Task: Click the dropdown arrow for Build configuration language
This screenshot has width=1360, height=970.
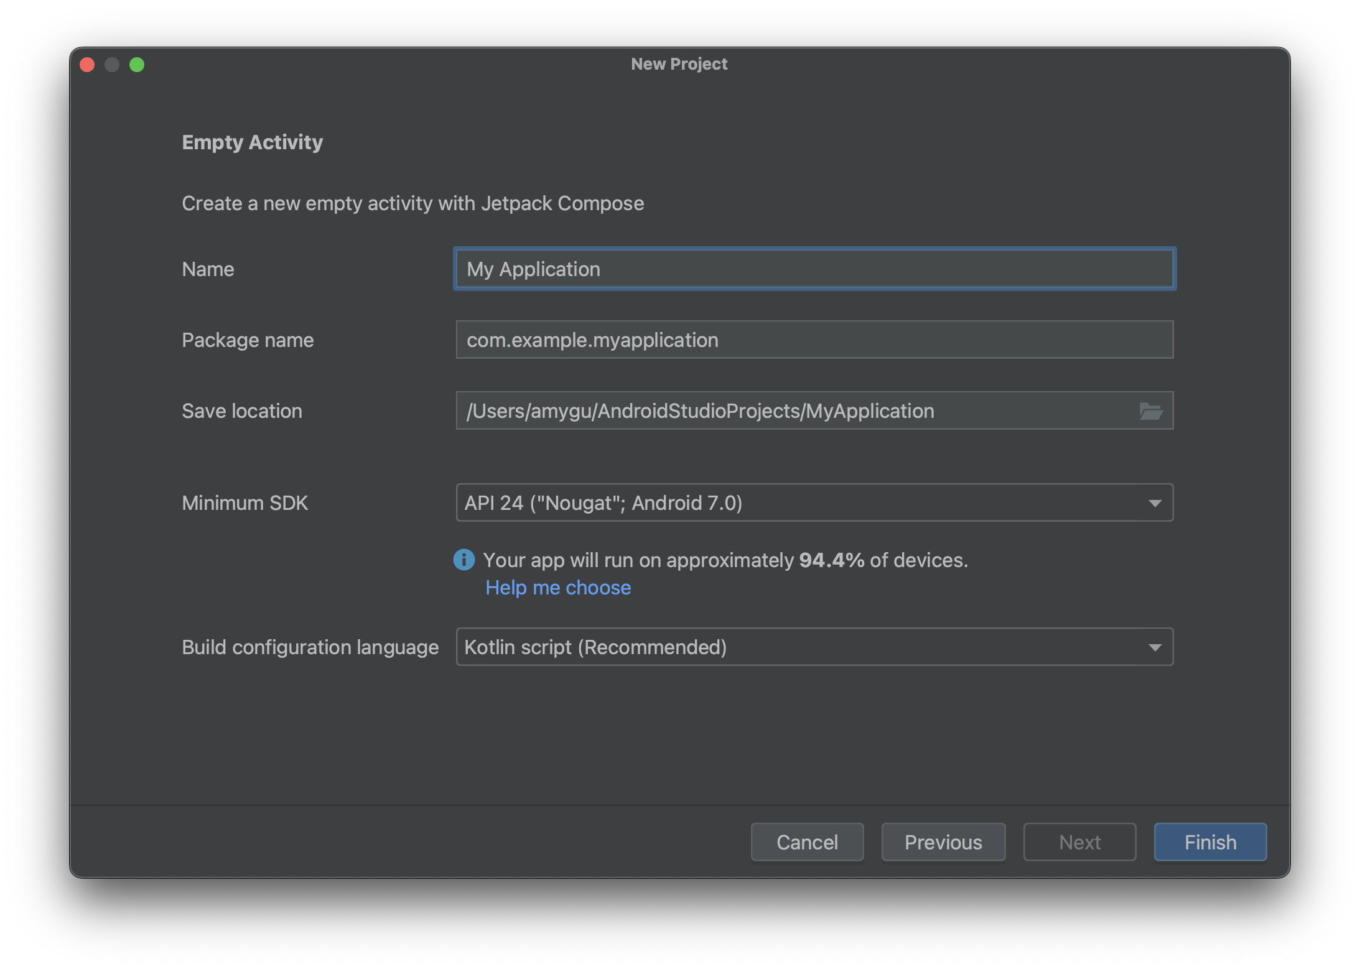Action: pos(1155,648)
